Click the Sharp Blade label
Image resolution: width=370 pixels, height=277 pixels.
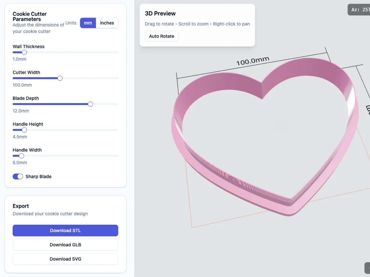pyautogui.click(x=39, y=176)
